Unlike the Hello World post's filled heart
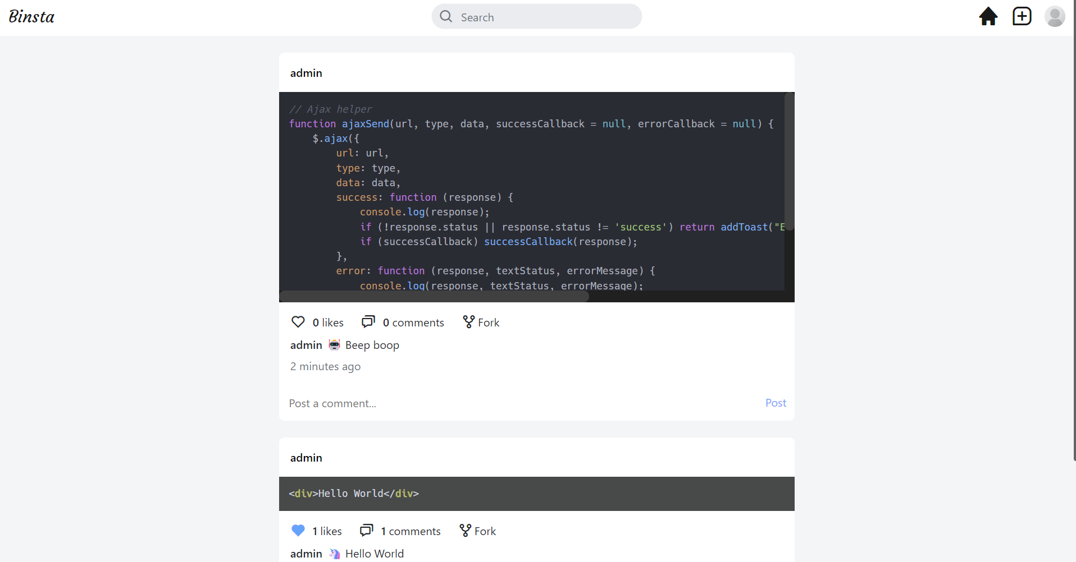The width and height of the screenshot is (1076, 562). coord(298,530)
